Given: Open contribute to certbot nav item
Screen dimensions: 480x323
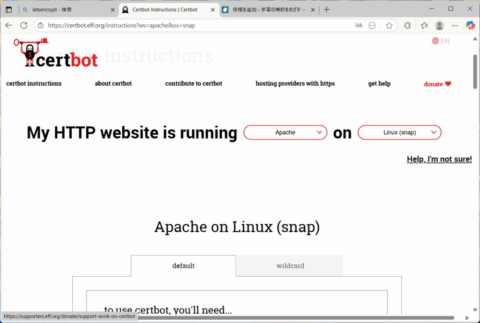Looking at the screenshot, I should 194,83.
